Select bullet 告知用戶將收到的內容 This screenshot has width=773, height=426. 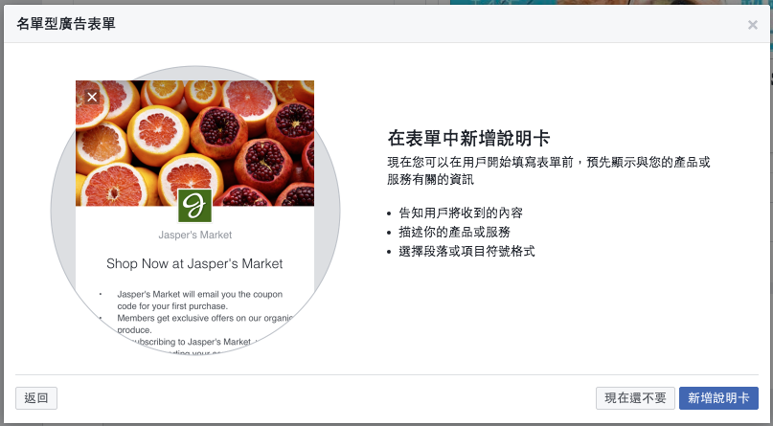461,213
